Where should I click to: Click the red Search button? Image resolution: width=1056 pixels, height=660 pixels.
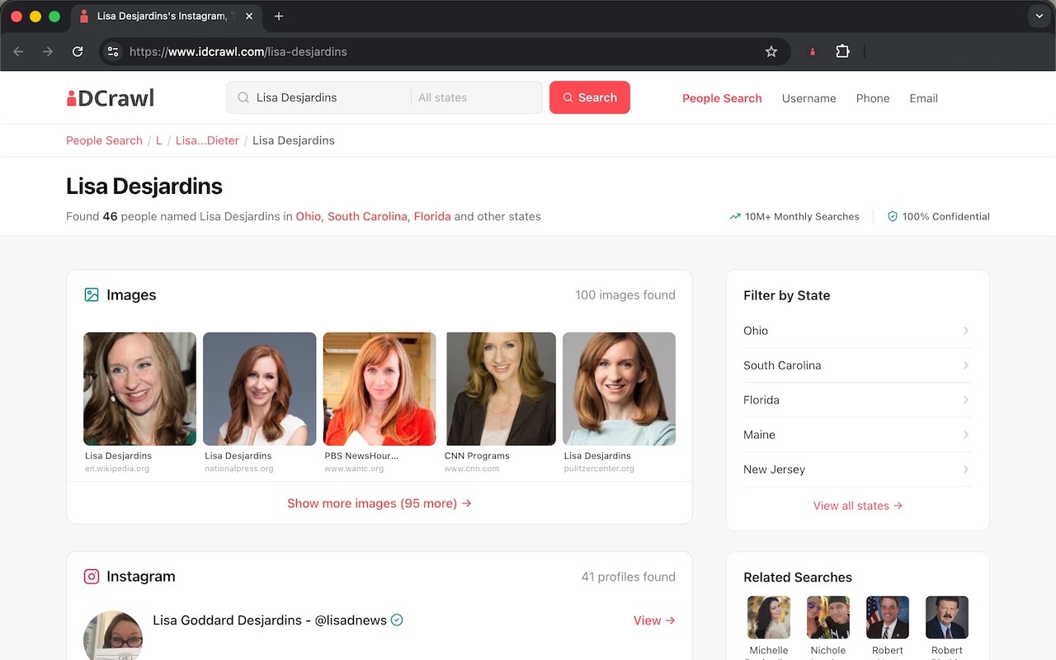[x=590, y=97]
